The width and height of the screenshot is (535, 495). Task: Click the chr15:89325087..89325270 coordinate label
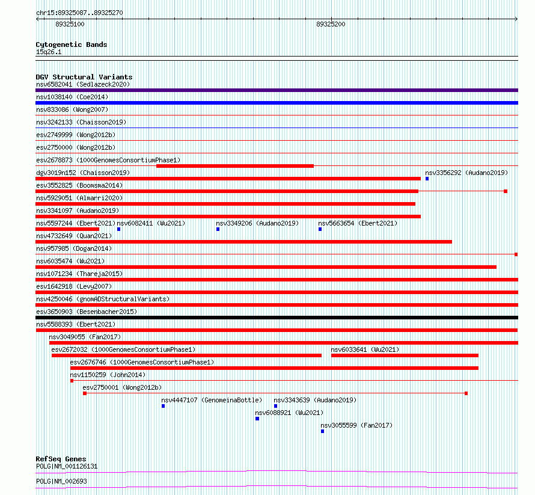pyautogui.click(x=79, y=13)
